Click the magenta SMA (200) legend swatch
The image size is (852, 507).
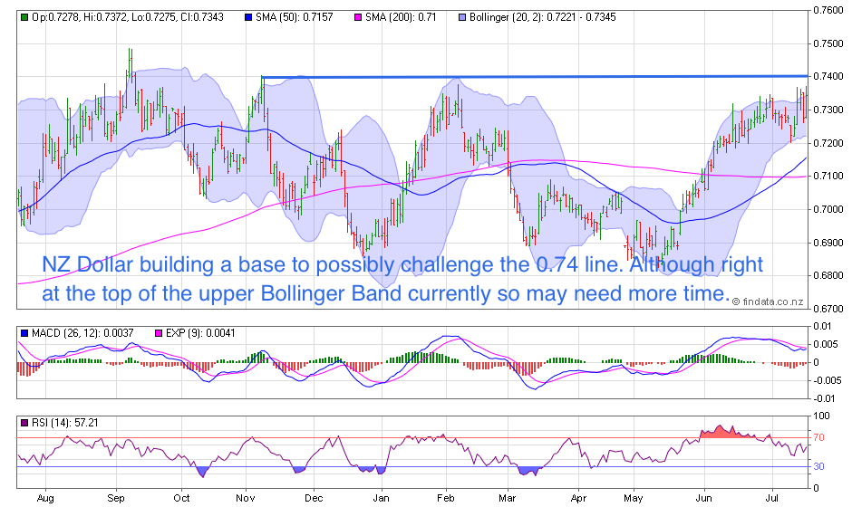(357, 17)
